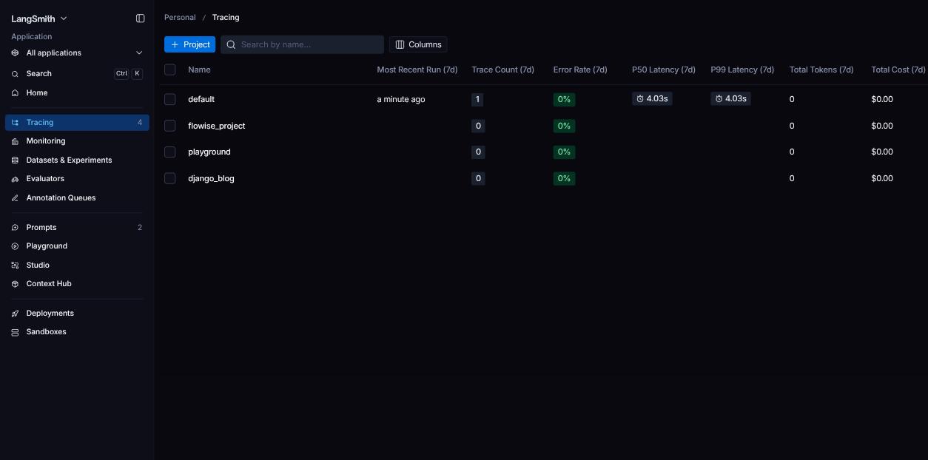Check the playground project row checkbox
This screenshot has height=460, width=928.
(170, 152)
